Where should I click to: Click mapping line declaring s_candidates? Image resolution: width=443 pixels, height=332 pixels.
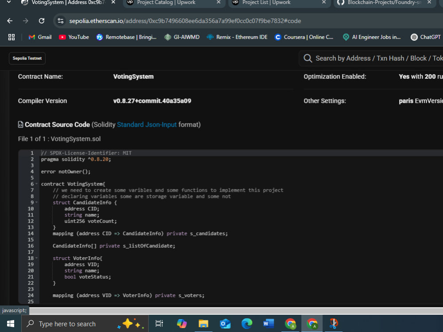[x=140, y=233]
